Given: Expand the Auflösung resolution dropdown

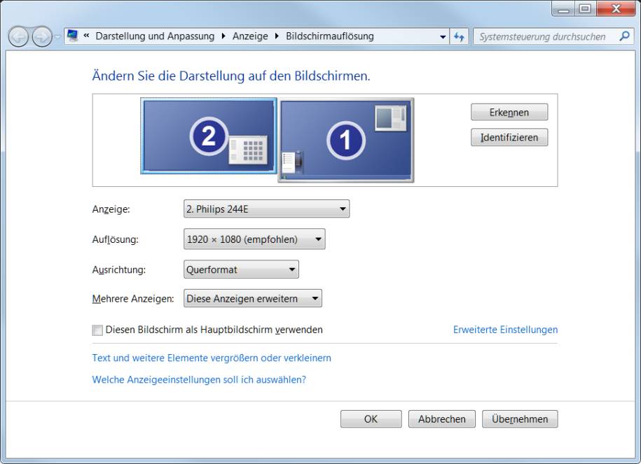Looking at the screenshot, I should (x=254, y=239).
